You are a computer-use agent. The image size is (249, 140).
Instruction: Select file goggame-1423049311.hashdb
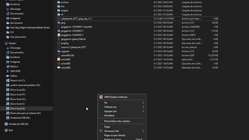[76, 27]
